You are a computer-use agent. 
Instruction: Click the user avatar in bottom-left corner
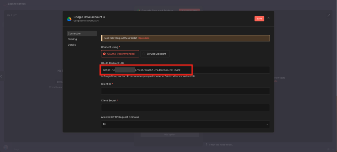(6, 147)
